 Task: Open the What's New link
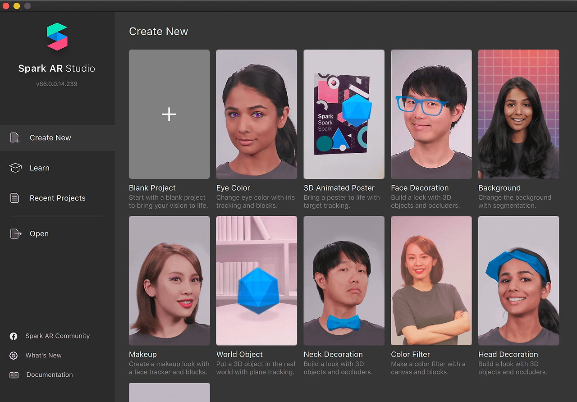coord(44,356)
